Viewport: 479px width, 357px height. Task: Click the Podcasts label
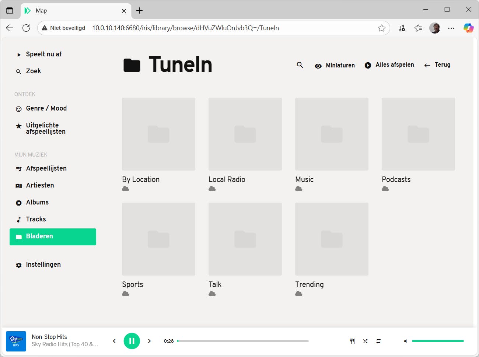click(x=396, y=179)
